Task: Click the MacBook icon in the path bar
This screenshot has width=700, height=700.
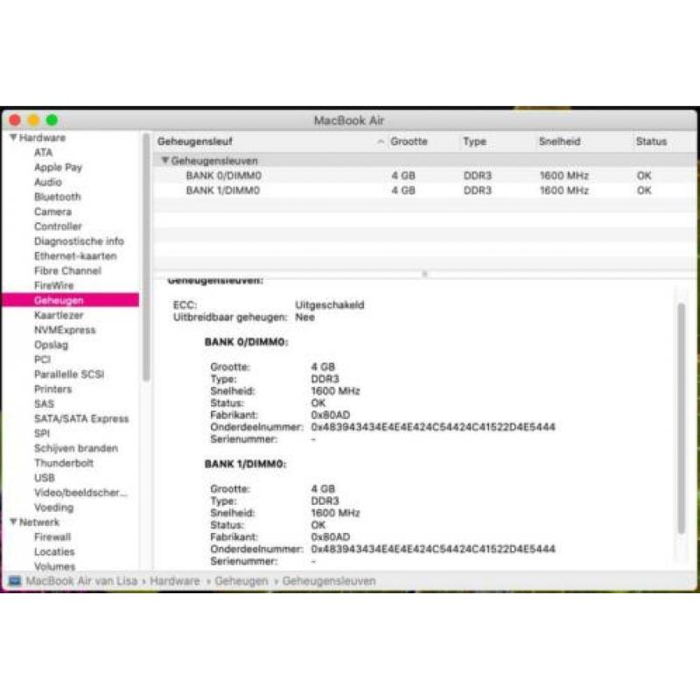Action: pos(15,581)
